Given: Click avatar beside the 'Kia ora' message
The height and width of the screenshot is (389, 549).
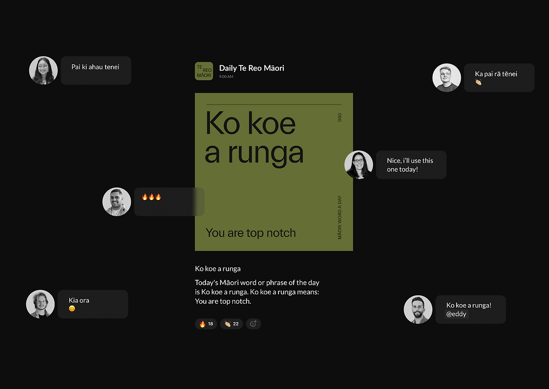Looking at the screenshot, I should click(x=41, y=304).
